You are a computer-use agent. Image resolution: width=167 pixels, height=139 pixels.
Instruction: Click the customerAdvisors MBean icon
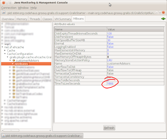point(14,61)
